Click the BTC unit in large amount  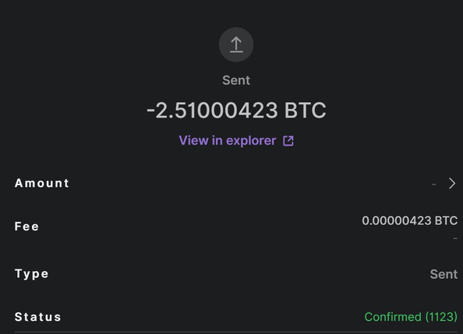click(306, 111)
